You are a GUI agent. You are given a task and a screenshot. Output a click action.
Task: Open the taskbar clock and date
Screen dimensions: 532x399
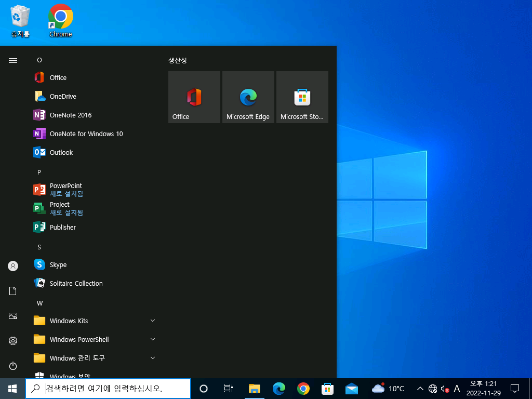(484, 389)
